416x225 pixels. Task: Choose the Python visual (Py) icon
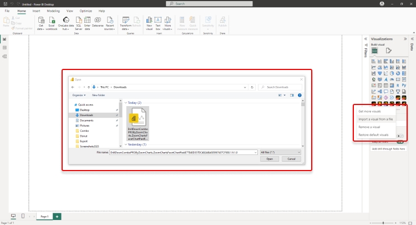404,86
